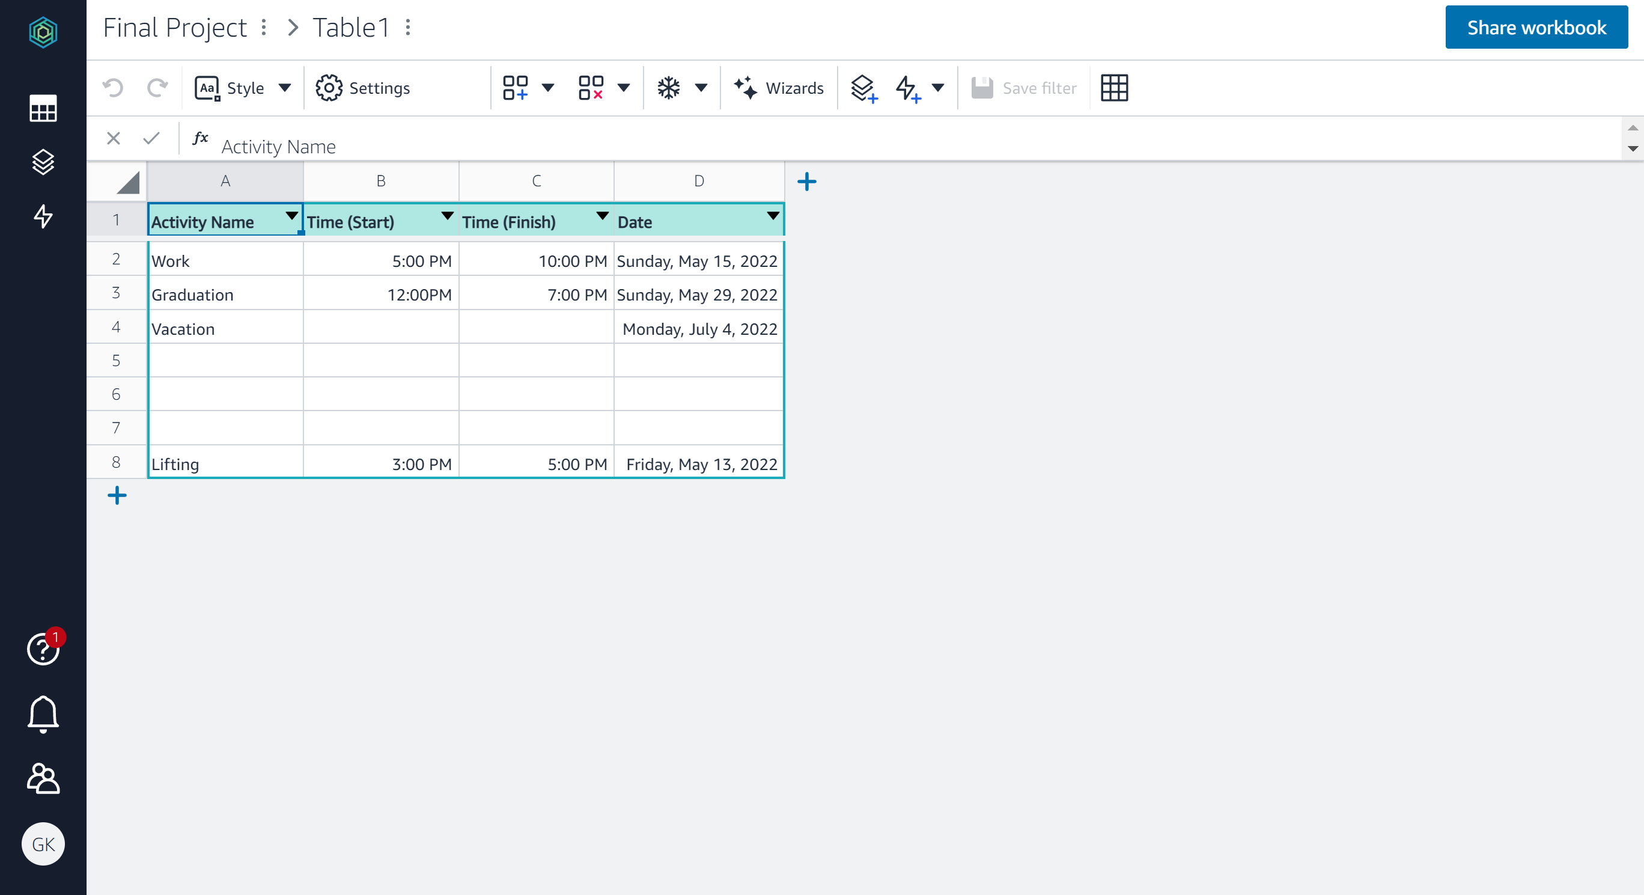Add a new column with the plus sign
The height and width of the screenshot is (895, 1644).
[806, 182]
